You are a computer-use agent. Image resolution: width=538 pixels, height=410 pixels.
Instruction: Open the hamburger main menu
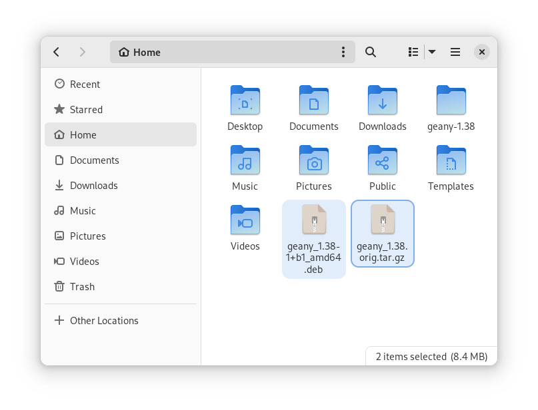pyautogui.click(x=455, y=52)
